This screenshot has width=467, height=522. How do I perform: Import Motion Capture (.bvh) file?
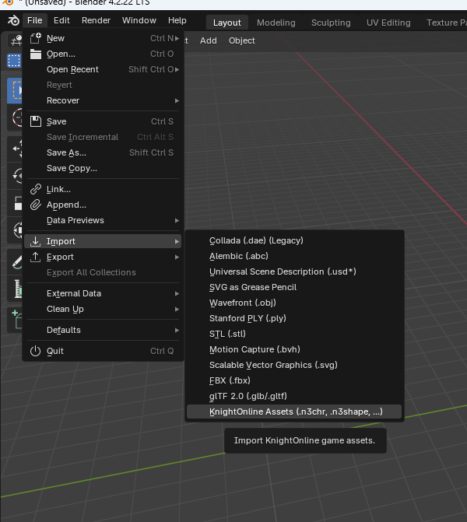point(294,349)
